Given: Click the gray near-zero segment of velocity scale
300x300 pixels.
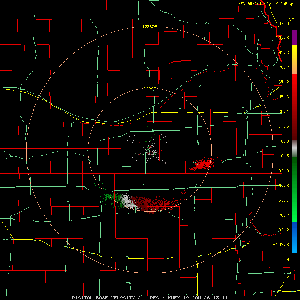Looking at the screenshot, I should pos(294,148).
